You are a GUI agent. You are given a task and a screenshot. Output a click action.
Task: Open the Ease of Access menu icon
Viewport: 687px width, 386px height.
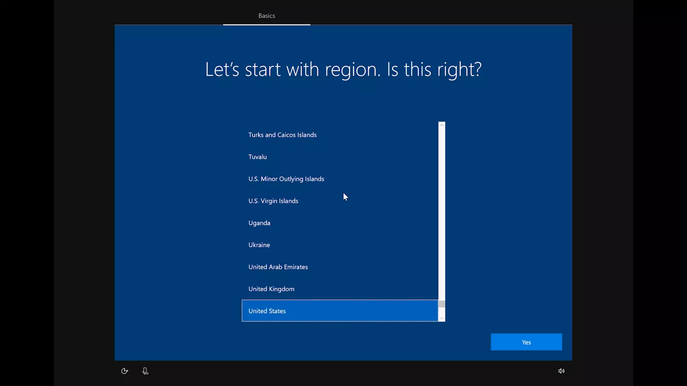[x=124, y=371]
